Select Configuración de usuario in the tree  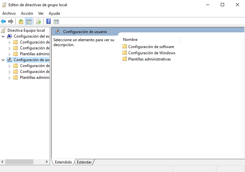31,60
